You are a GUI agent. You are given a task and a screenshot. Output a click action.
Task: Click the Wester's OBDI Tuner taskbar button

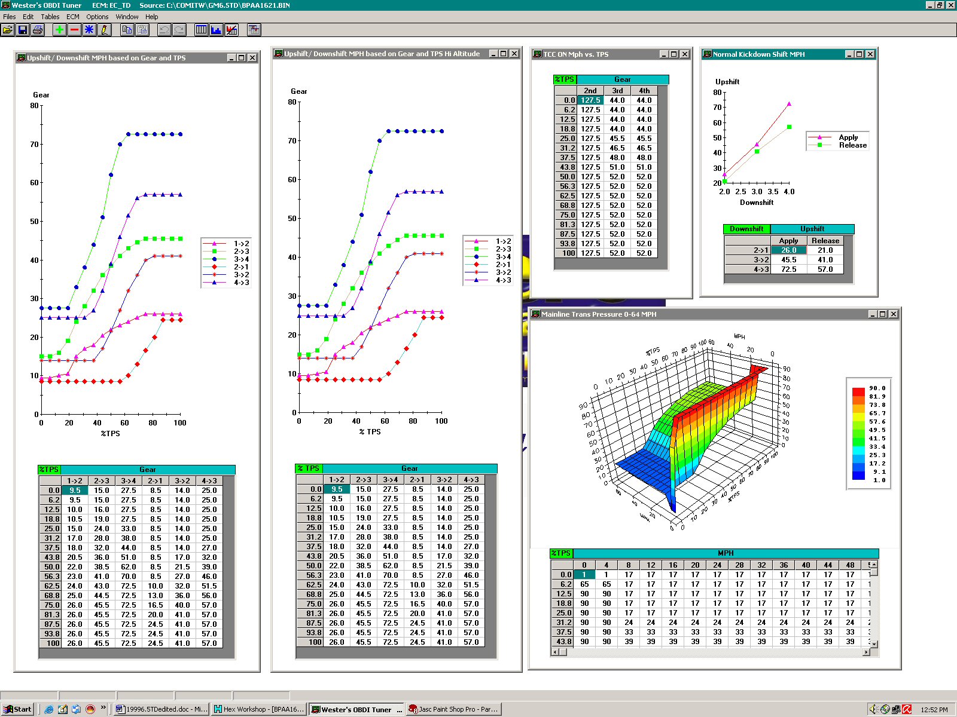coord(356,709)
